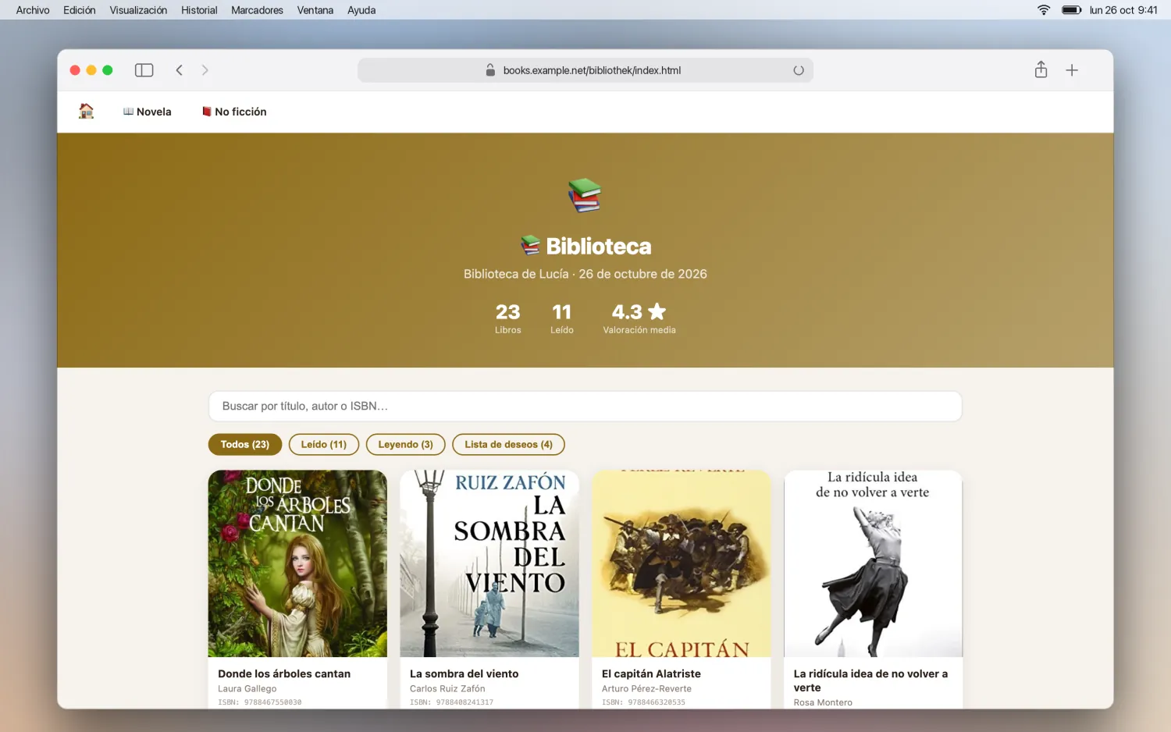
Task: Open the Marcadores menu
Action: coord(257,10)
